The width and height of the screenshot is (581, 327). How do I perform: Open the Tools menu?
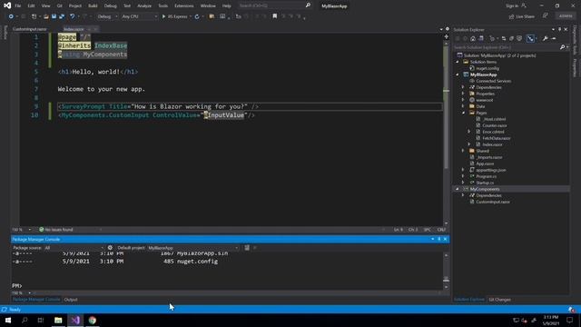tap(163, 6)
